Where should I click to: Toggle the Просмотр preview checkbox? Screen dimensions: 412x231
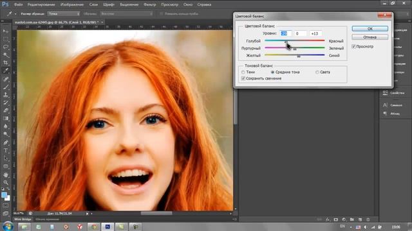tap(353, 46)
